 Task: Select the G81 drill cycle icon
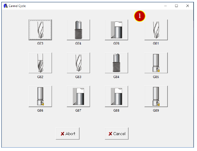(x=156, y=30)
